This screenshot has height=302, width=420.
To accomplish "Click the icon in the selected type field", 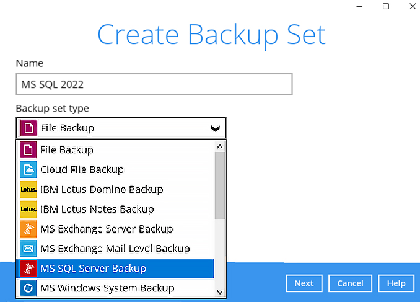I will tap(28, 128).
